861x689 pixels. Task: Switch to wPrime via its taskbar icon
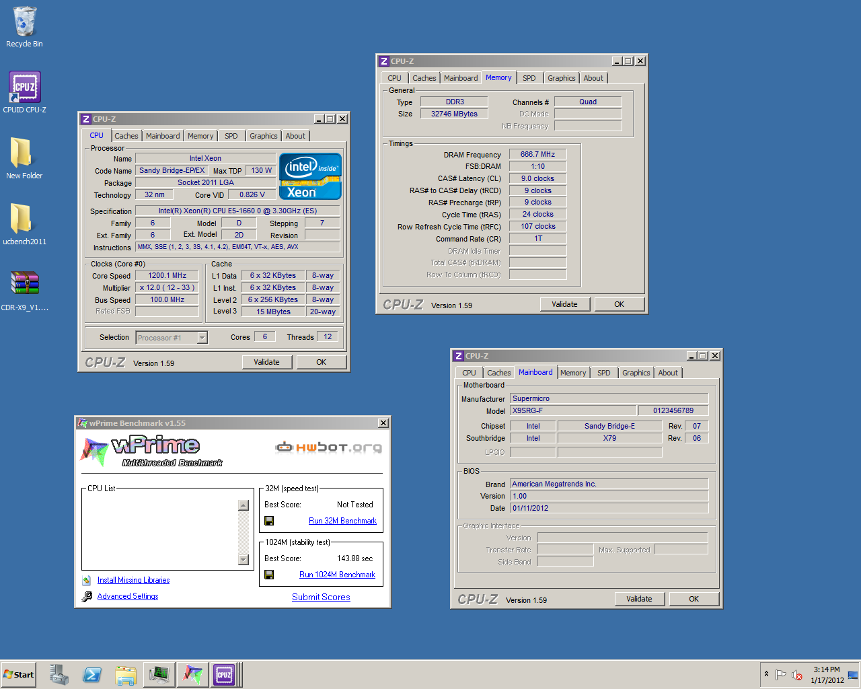[x=192, y=674]
